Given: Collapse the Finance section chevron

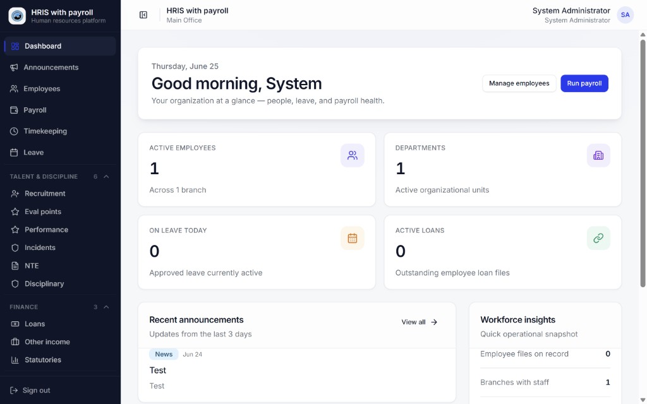Looking at the screenshot, I should 106,307.
